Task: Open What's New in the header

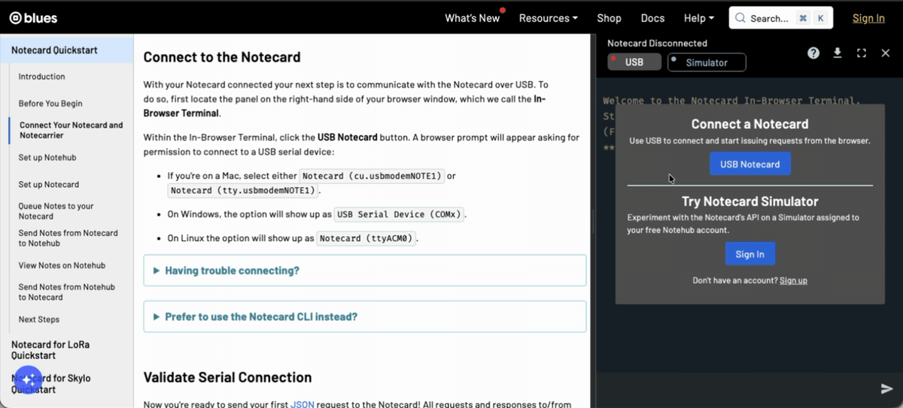Action: tap(473, 18)
